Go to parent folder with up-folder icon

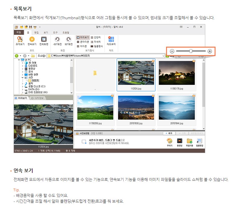coord(33,56)
